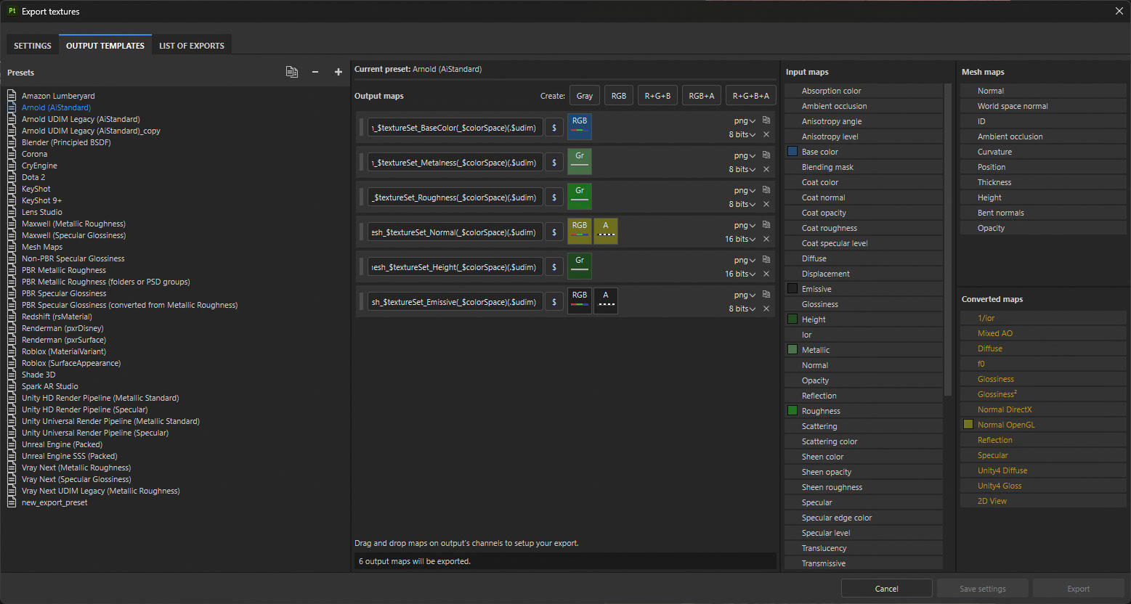
Task: Open png format dropdown for Emissive output
Action: [x=745, y=295]
